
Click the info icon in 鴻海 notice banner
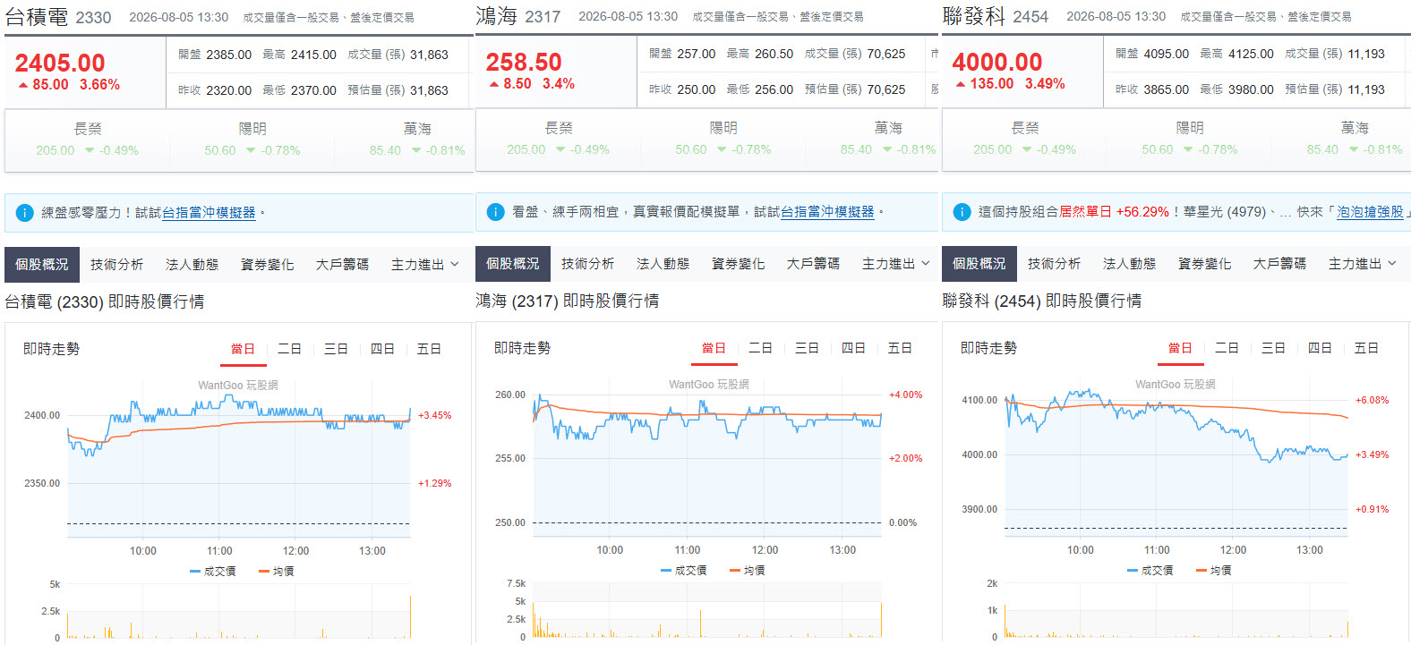click(496, 212)
